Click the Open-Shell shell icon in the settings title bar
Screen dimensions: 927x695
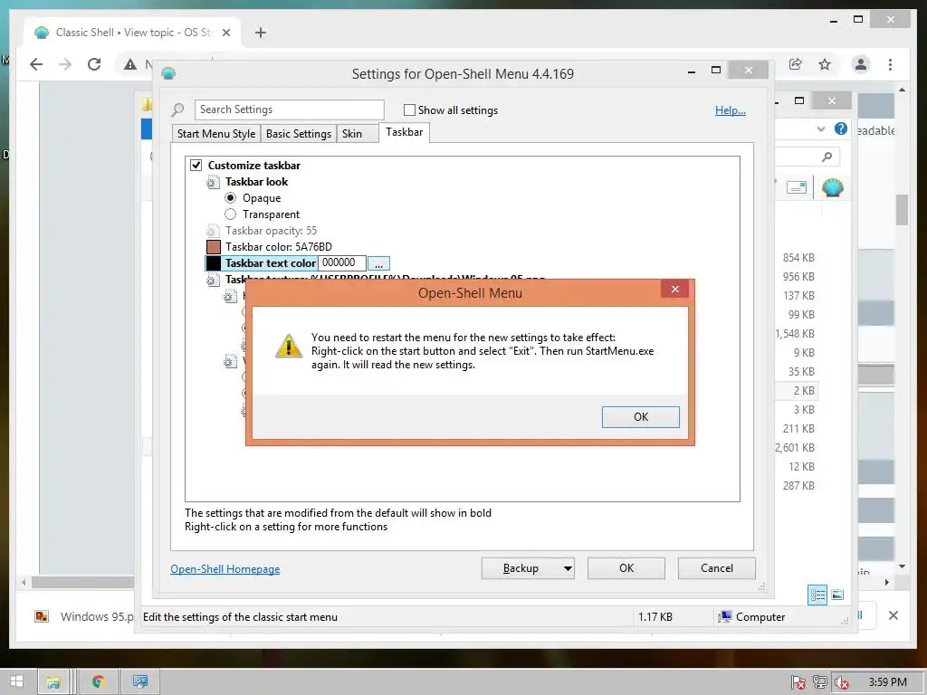tap(168, 74)
